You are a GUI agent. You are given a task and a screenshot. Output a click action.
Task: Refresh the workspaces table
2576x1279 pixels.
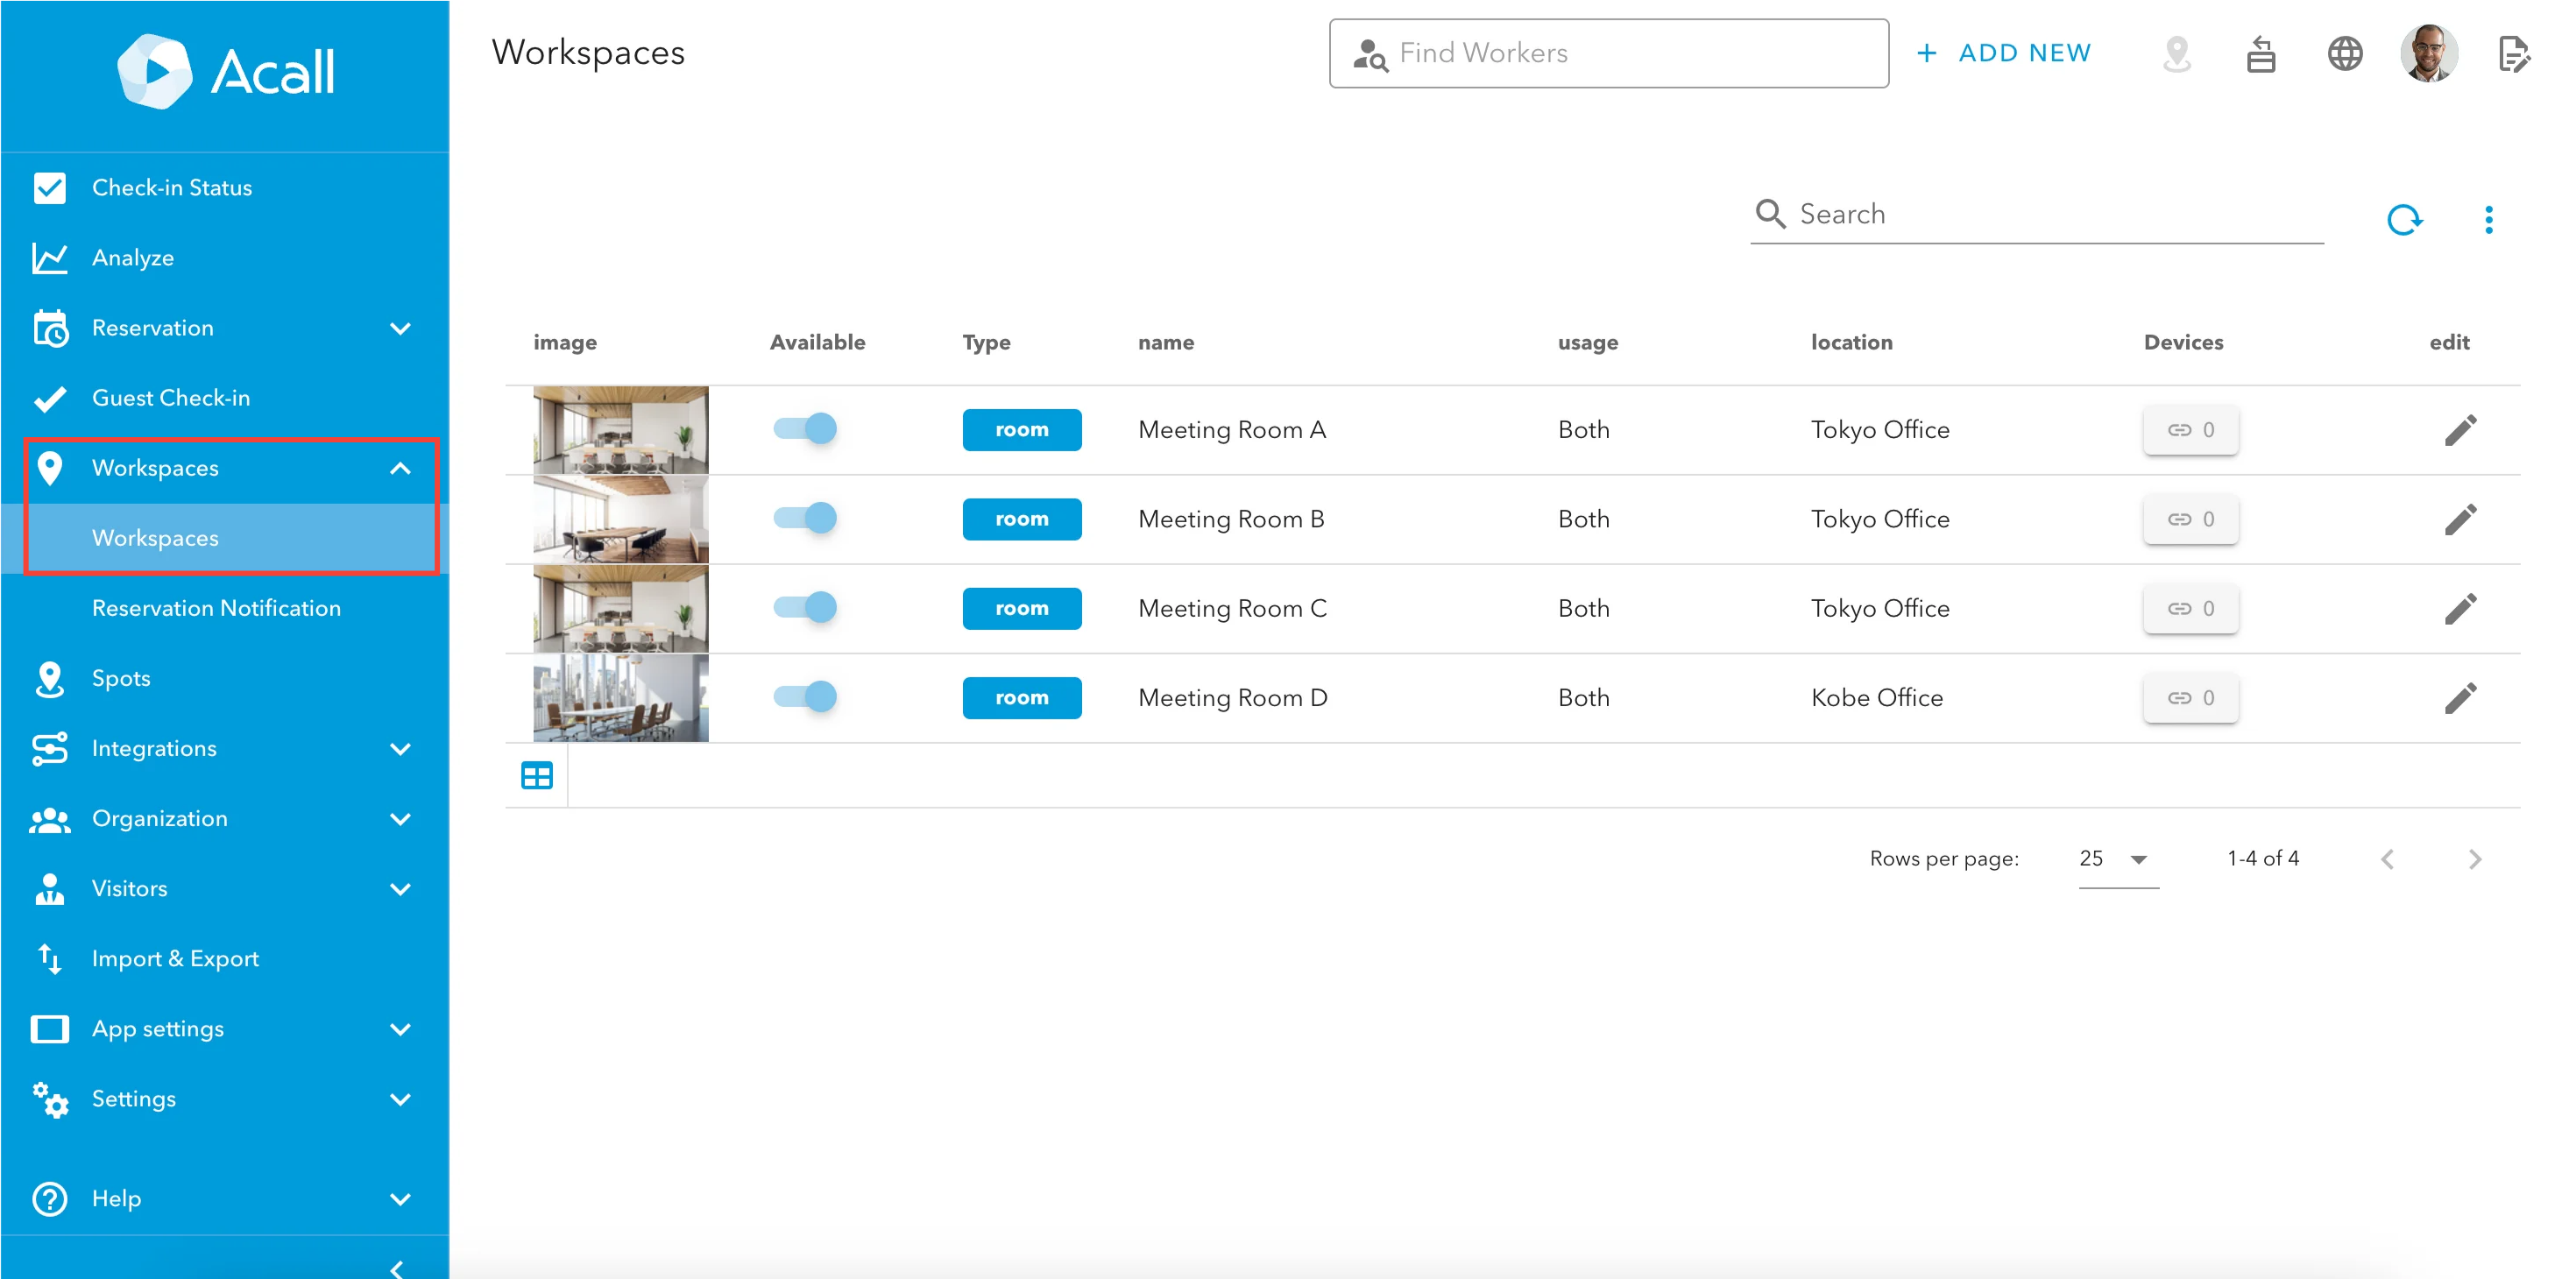[2404, 219]
